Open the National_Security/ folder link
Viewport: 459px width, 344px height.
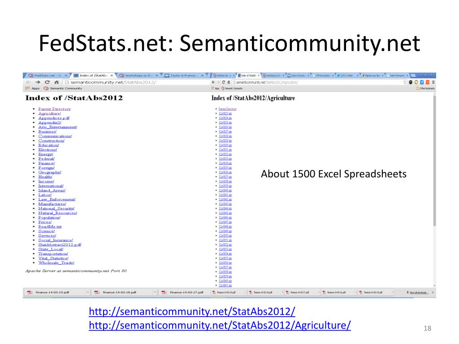pyautogui.click(x=56, y=209)
